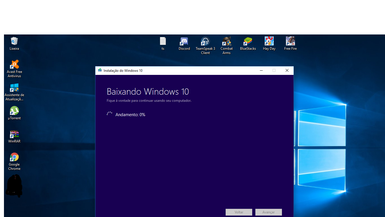Screen dimensions: 385x217
Task: Click the disabled maximize button of setup window
Action: [274, 70]
